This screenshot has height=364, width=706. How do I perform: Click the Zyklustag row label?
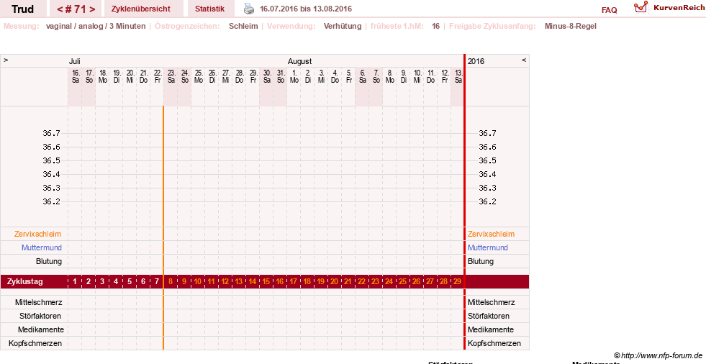[x=24, y=282]
